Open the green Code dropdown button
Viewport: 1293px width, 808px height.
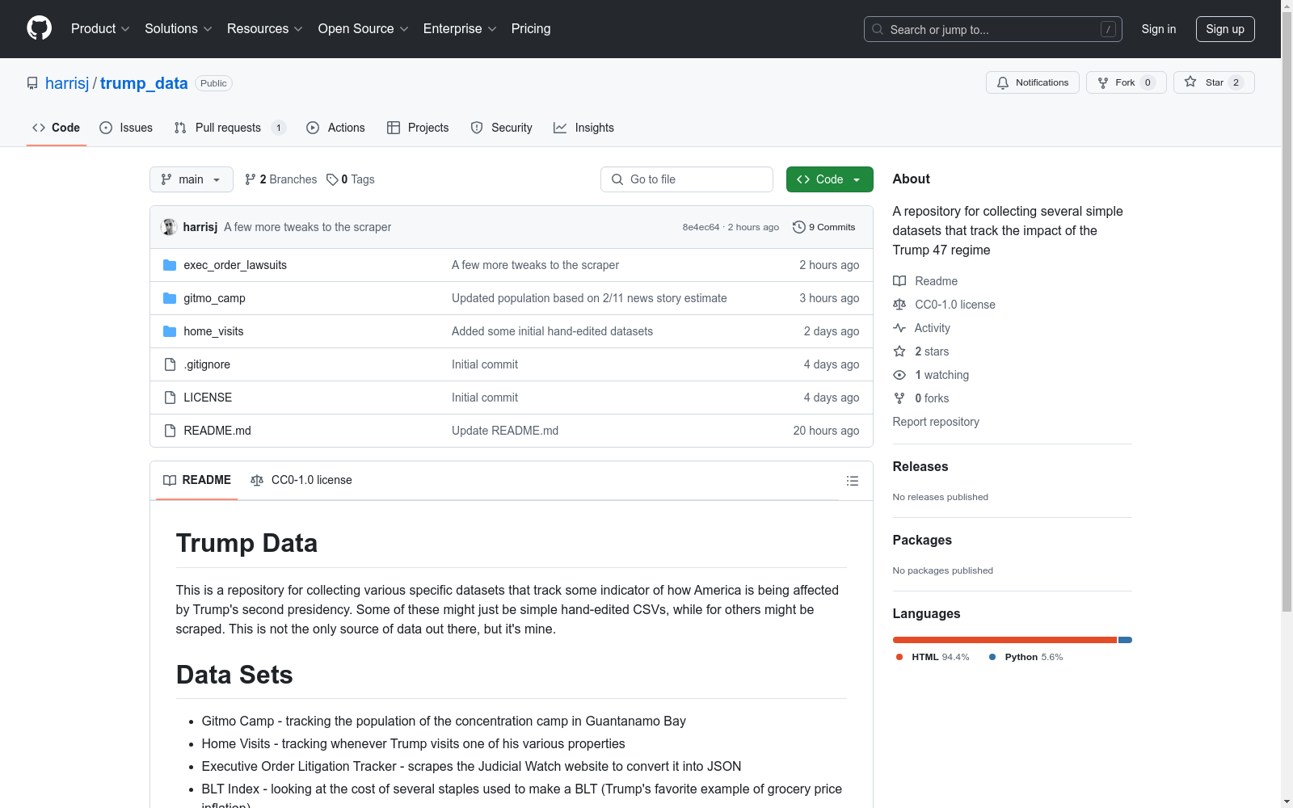point(829,179)
